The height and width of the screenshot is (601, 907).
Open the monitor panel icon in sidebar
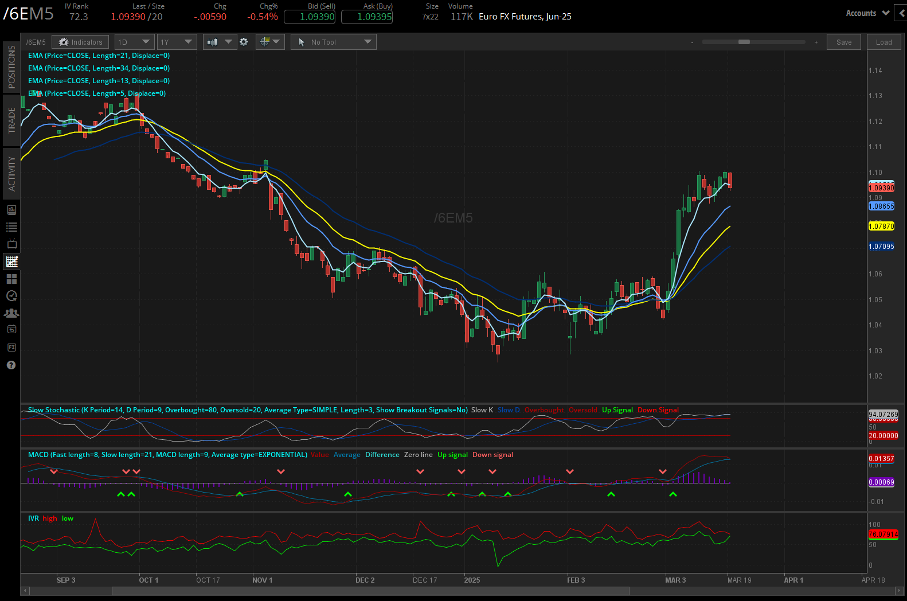pyautogui.click(x=11, y=210)
